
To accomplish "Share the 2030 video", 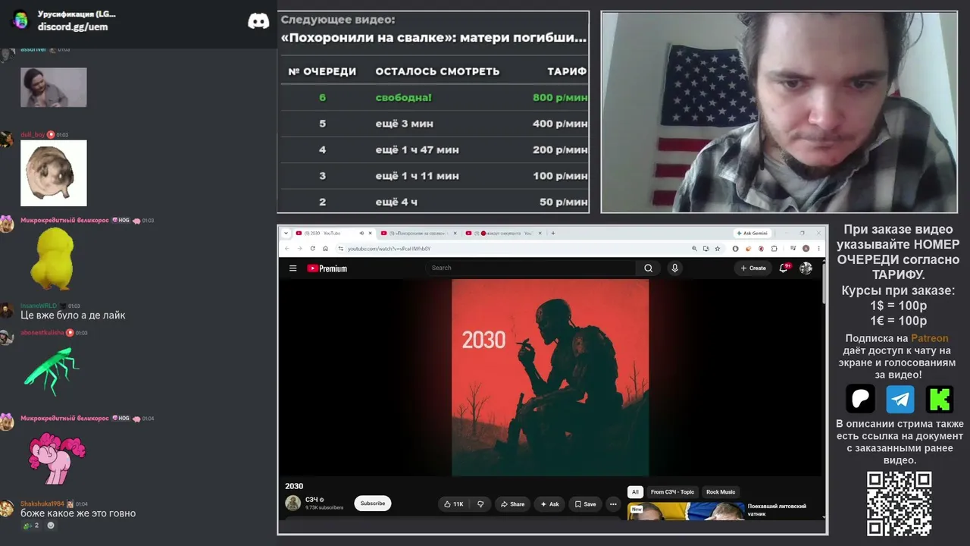I will click(x=512, y=504).
